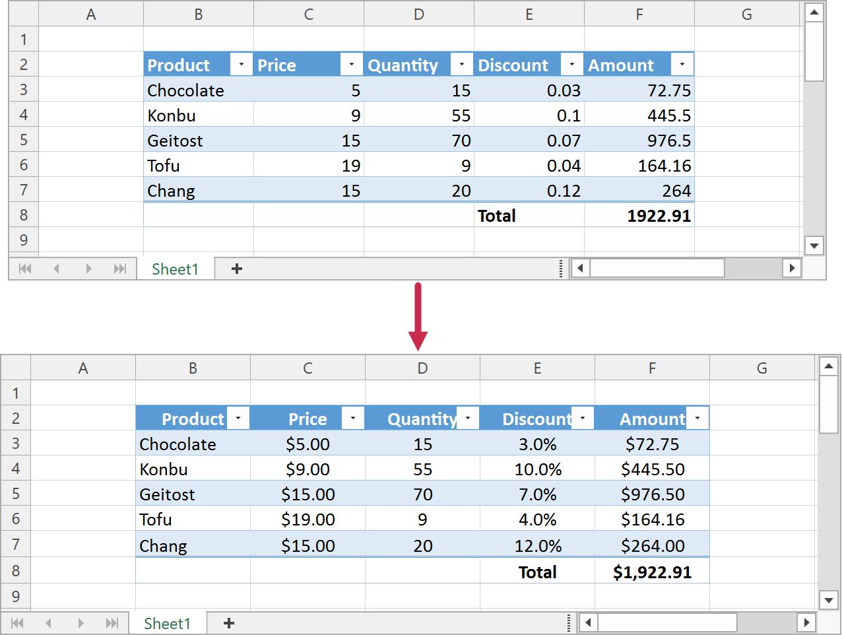Screen dimensions: 842x635
Task: Click scroll-up arrow of the upper spreadsheet
Action: [814, 13]
